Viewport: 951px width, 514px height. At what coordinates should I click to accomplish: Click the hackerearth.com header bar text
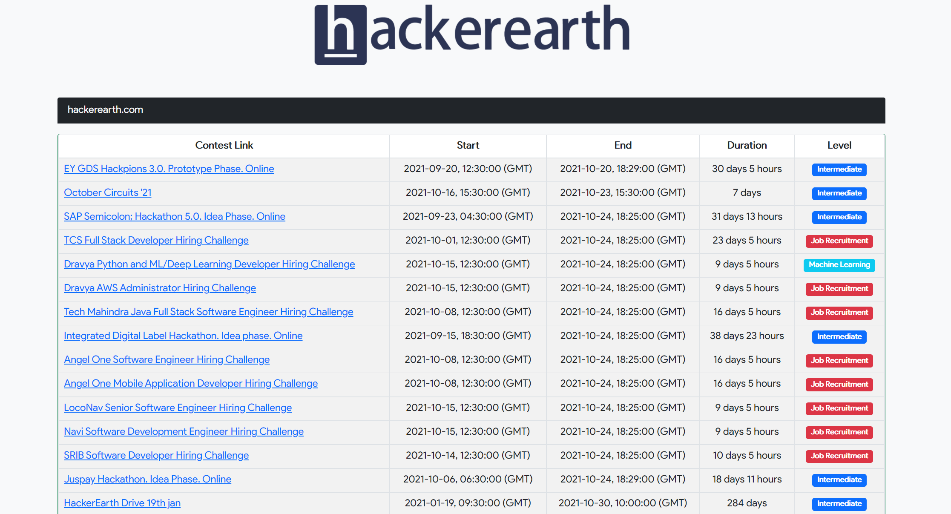(x=105, y=110)
